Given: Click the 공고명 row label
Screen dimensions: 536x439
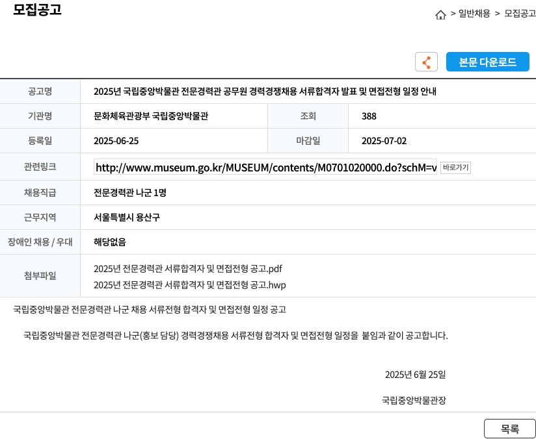Looking at the screenshot, I should (x=40, y=92).
